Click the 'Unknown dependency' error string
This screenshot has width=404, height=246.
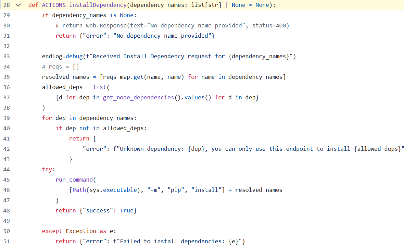click(258, 149)
